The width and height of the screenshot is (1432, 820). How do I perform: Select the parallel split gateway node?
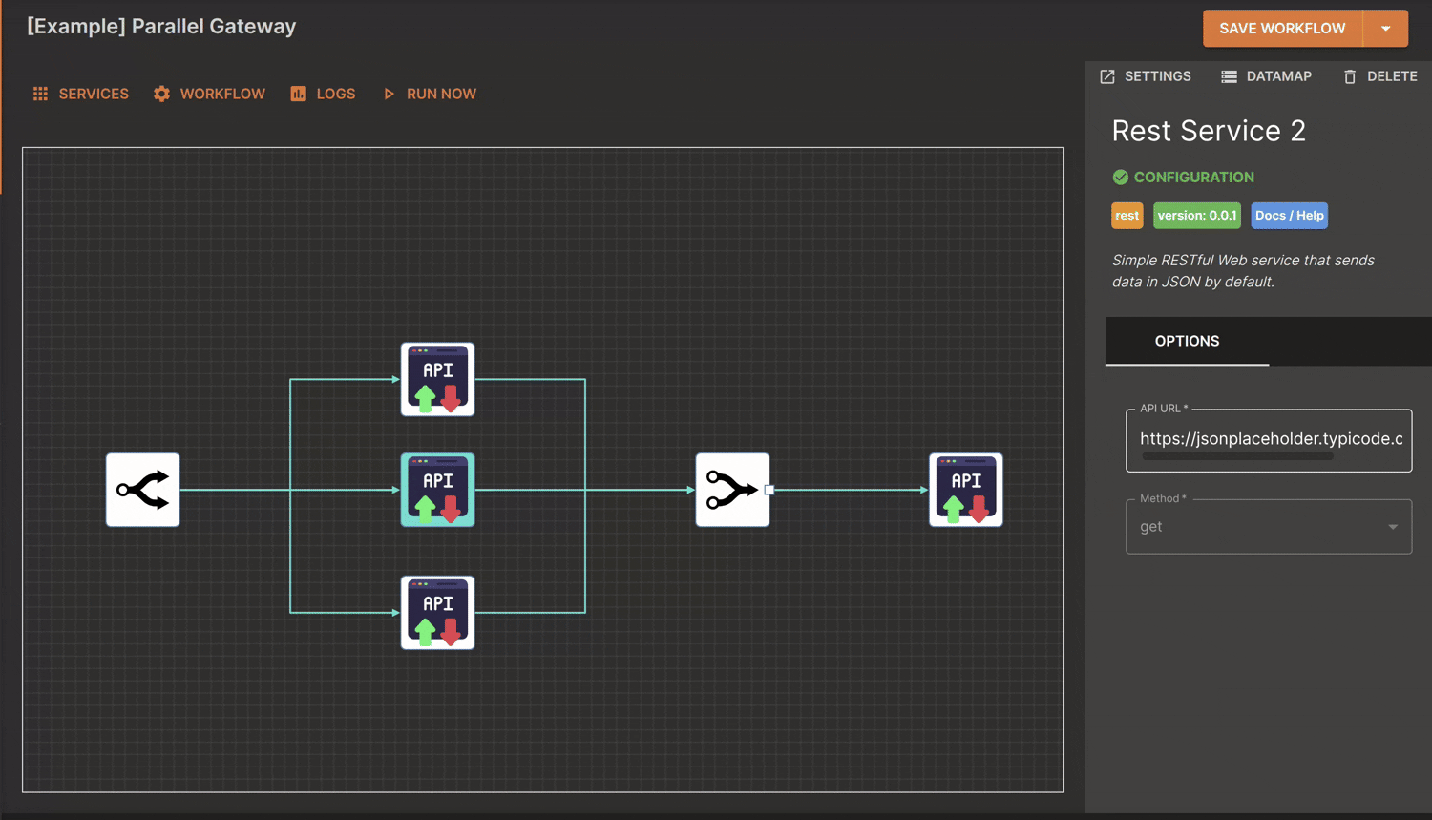(x=142, y=490)
